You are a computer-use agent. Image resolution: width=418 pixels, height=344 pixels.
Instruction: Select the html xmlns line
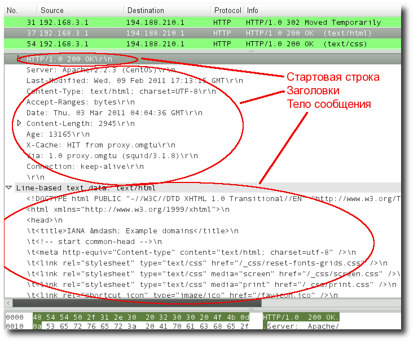click(128, 209)
